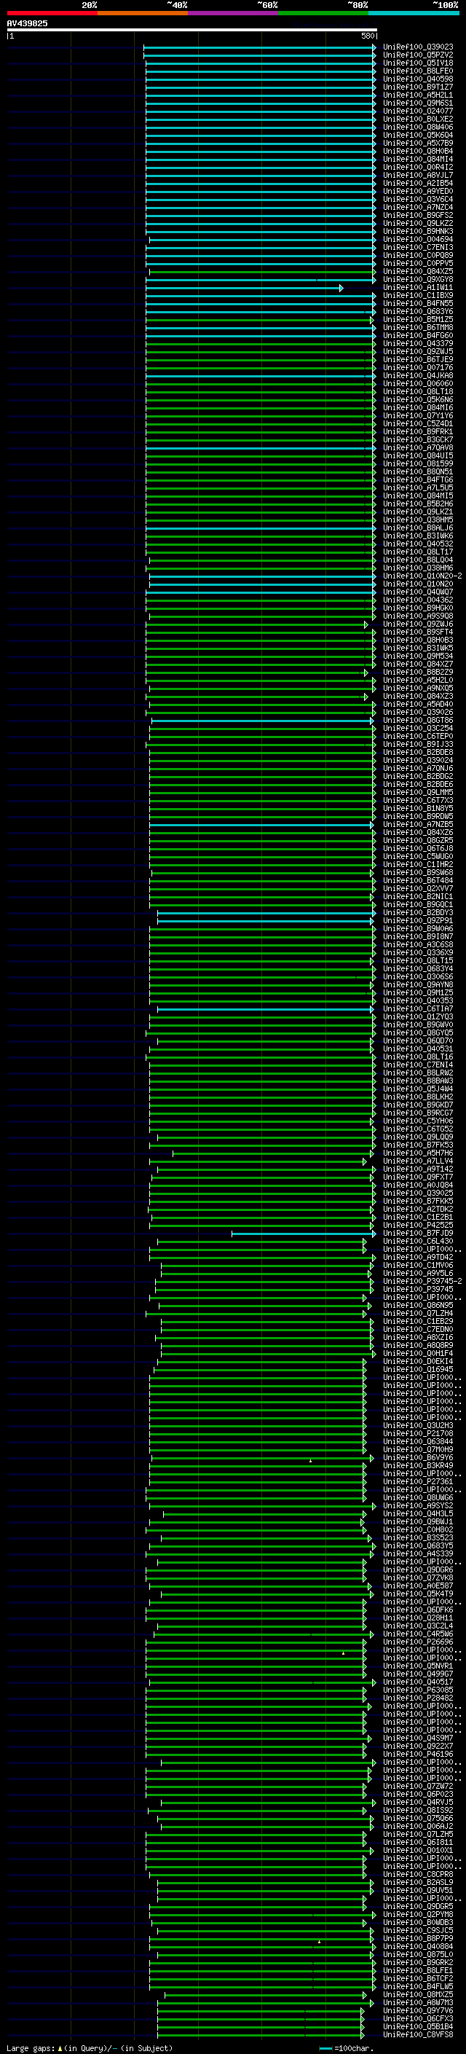Click the short cyan bar for A1IW11

[245, 288]
